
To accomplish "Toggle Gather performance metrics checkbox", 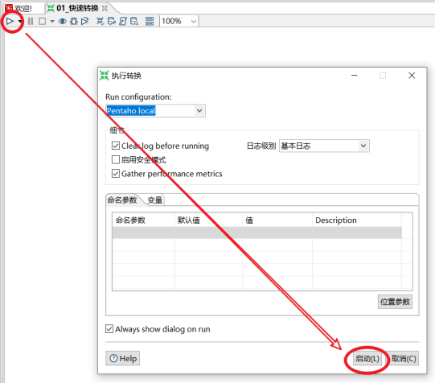I will click(x=116, y=174).
